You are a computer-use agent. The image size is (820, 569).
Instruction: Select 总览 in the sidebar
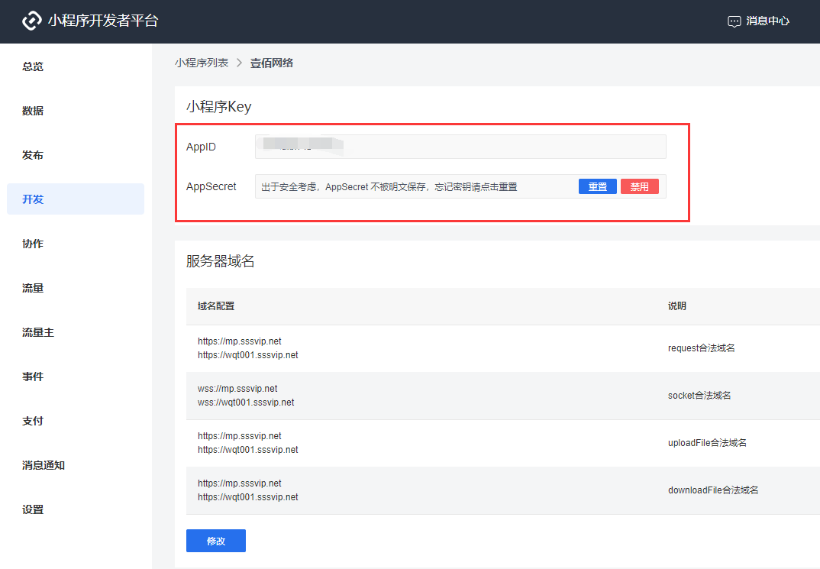pyautogui.click(x=33, y=66)
